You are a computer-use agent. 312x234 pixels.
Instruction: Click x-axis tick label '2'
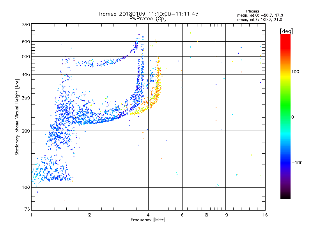point(90,215)
